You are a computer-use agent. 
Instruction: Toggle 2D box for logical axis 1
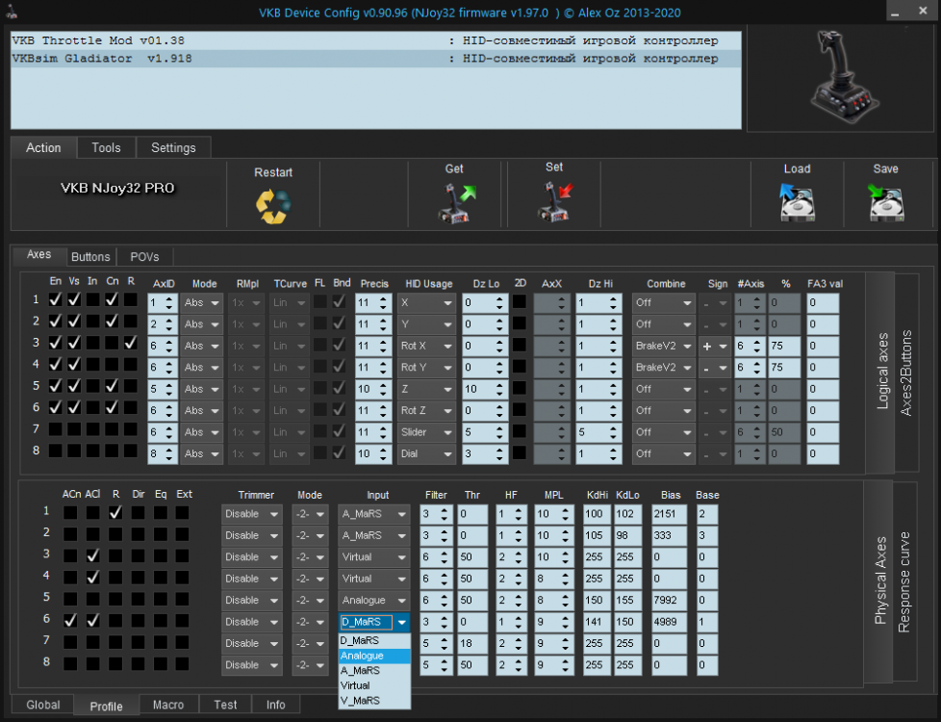click(x=520, y=301)
